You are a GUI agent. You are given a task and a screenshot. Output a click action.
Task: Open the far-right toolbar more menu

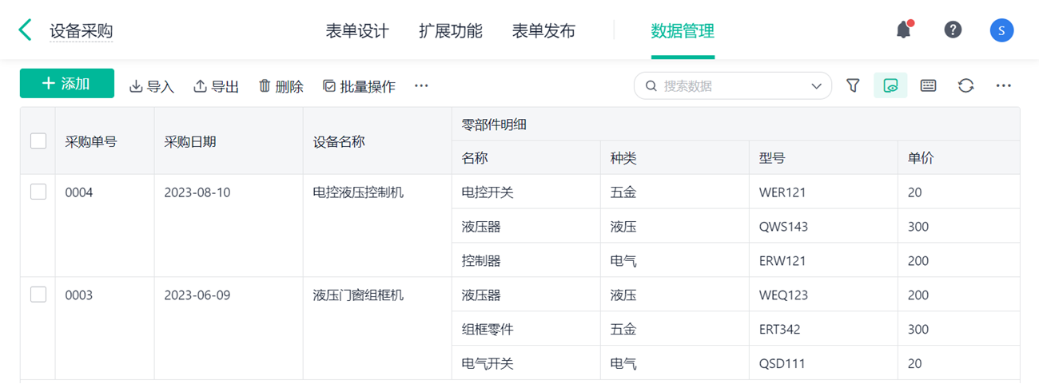pyautogui.click(x=1004, y=85)
